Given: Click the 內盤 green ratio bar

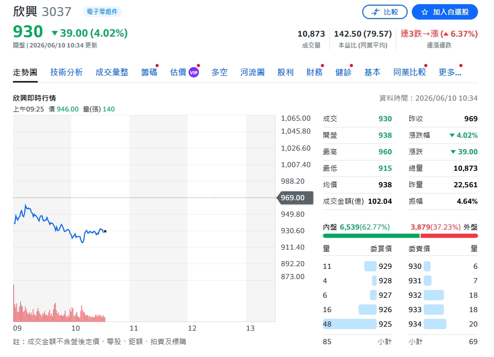Looking at the screenshot, I should click(371, 236).
